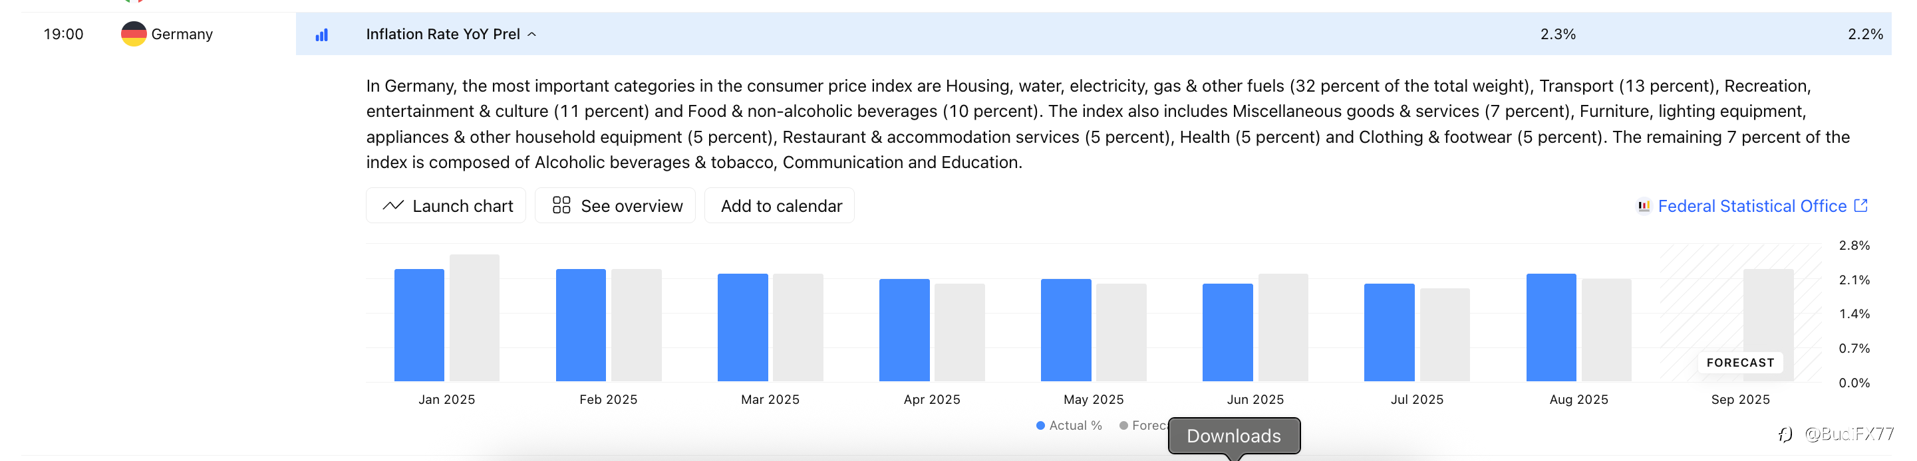This screenshot has width=1917, height=461.
Task: Click the Germany flag icon
Action: click(x=134, y=34)
